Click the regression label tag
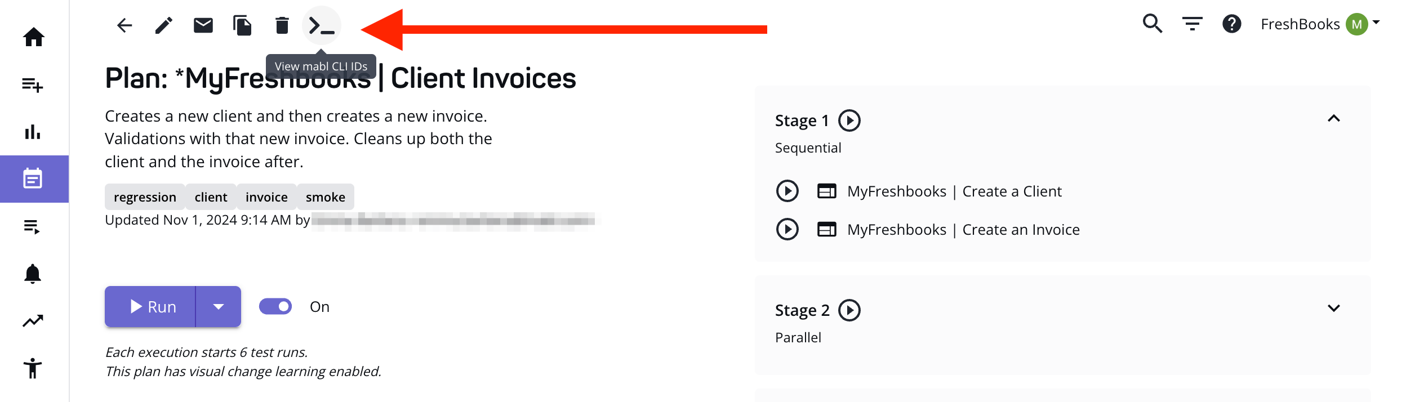Screen dimensions: 1406x402 145,197
